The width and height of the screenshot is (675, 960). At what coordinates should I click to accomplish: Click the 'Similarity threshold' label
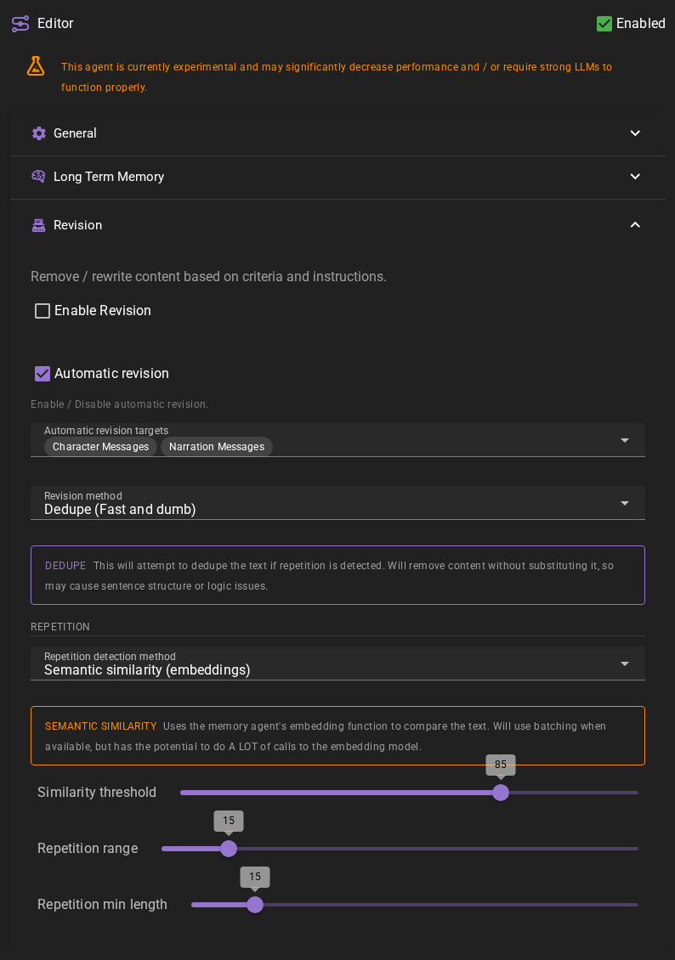97,793
